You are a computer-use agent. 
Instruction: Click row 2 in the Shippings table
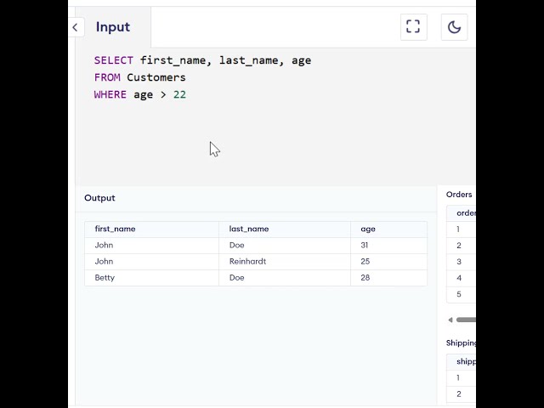461,394
